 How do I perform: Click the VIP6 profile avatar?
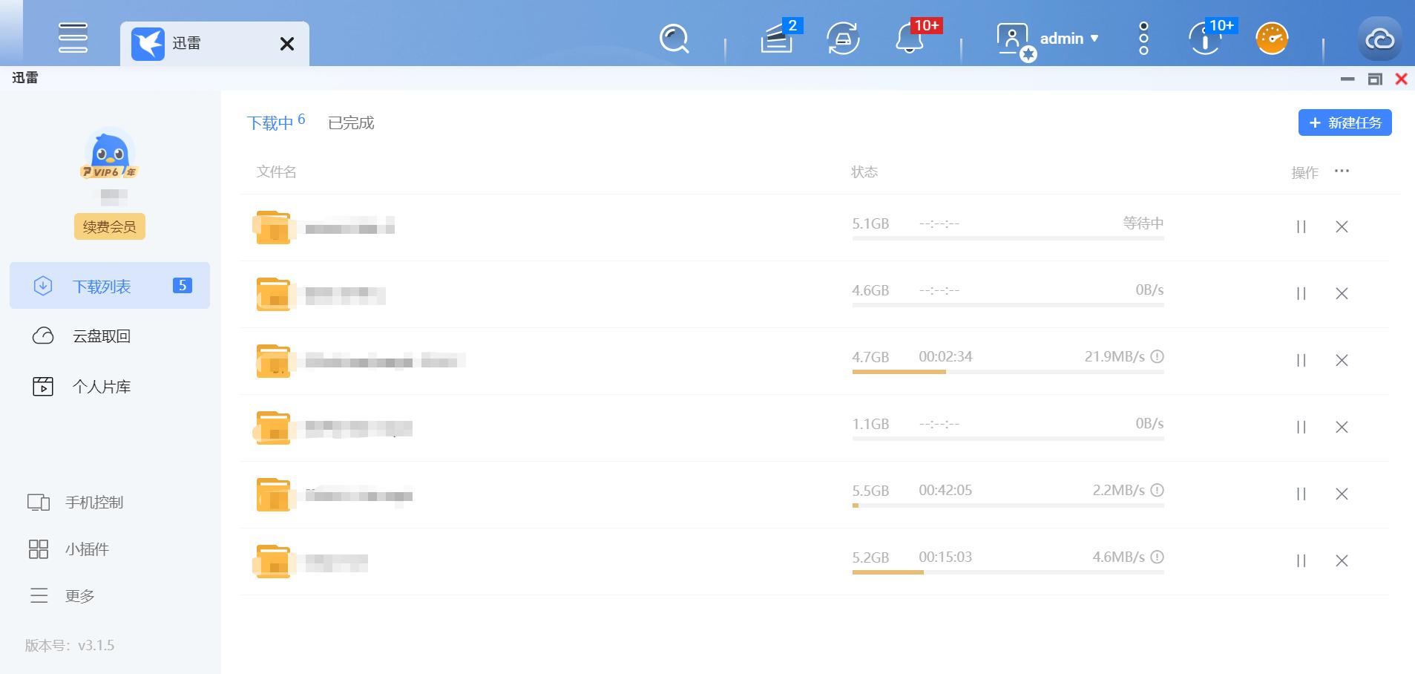click(x=110, y=154)
